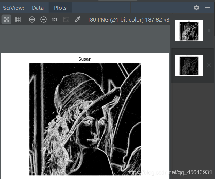Toggle the grid overlay icon
The image size is (215, 179).
coord(18,19)
